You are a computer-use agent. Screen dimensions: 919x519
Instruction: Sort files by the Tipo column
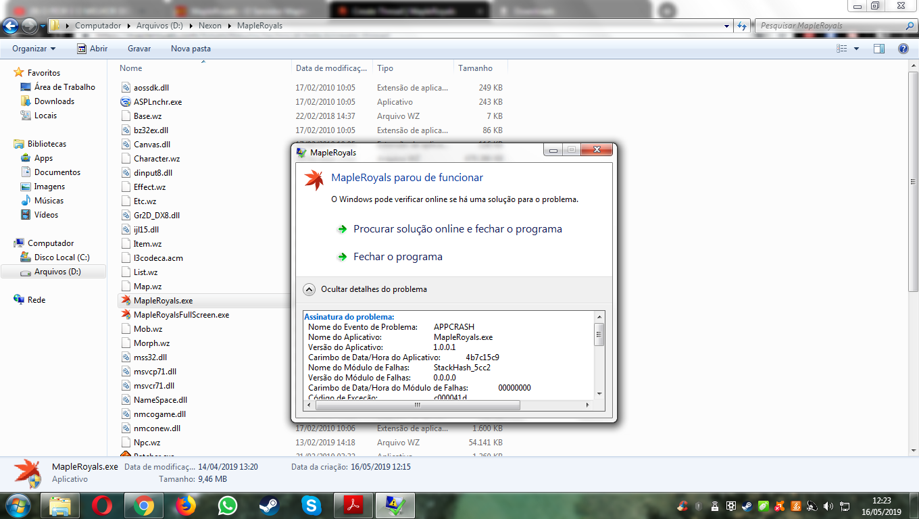[413, 68]
